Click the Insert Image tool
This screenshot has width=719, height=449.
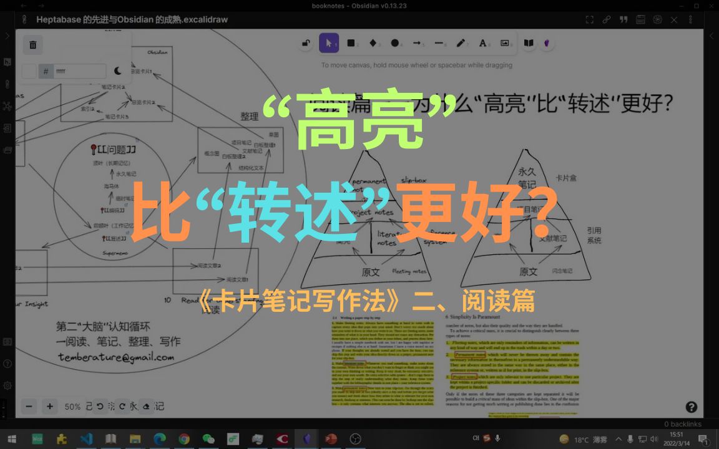[506, 42]
